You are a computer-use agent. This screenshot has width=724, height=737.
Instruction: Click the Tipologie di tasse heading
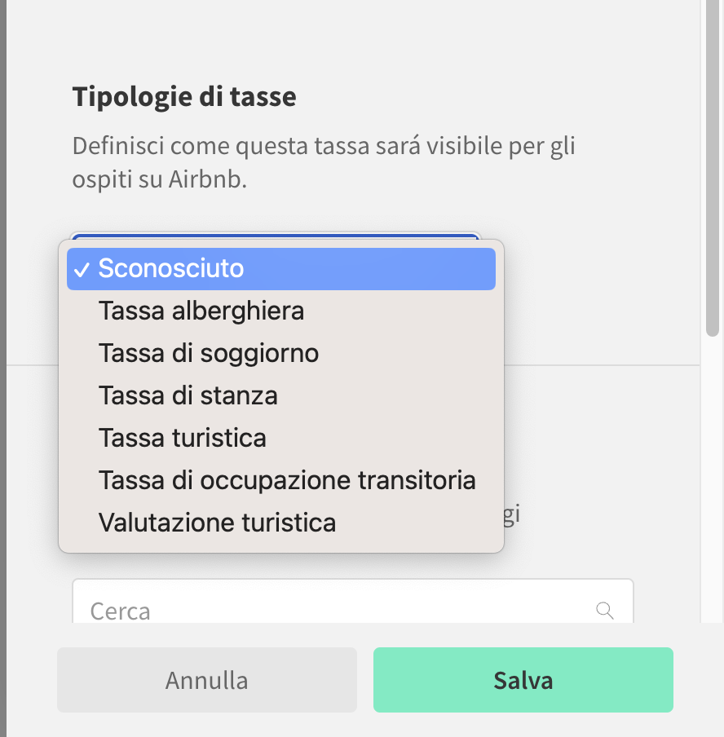(184, 97)
